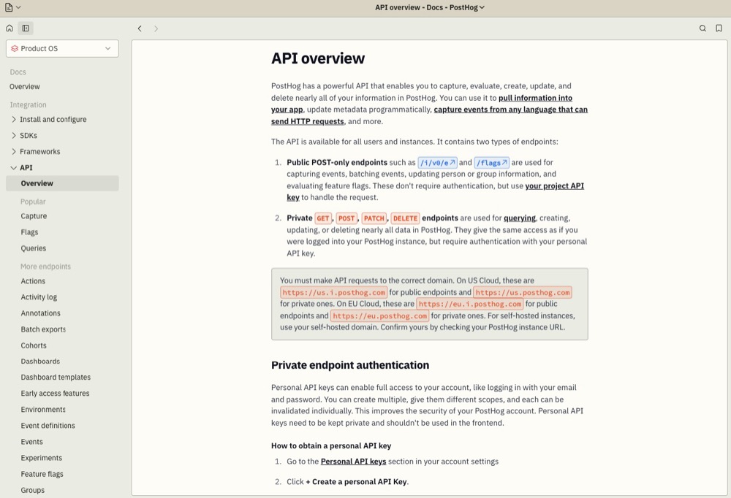Open the Dashboards page in the sidebar
The image size is (731, 498).
(x=40, y=361)
